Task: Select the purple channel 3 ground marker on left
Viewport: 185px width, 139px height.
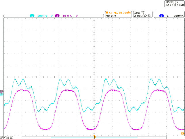Action: tap(1, 91)
